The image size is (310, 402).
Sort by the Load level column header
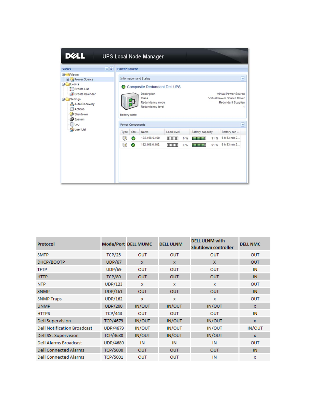pos(177,132)
